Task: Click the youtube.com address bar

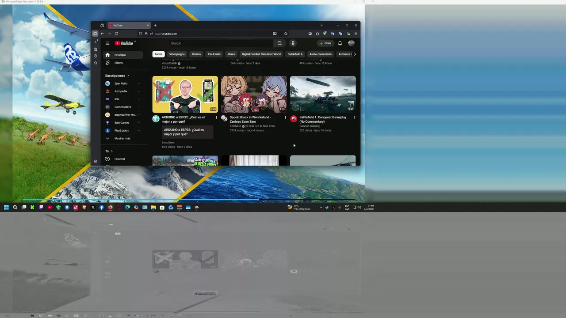Action: click(212, 34)
